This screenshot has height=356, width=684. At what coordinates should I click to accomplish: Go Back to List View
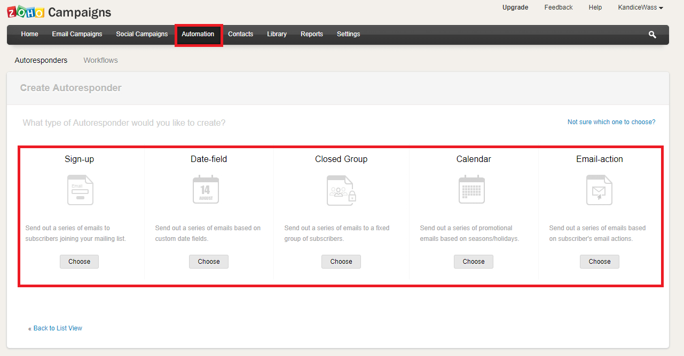pos(58,328)
